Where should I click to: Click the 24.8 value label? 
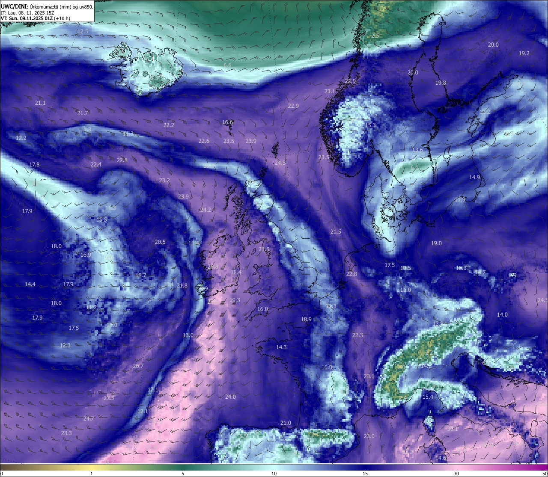[280, 163]
